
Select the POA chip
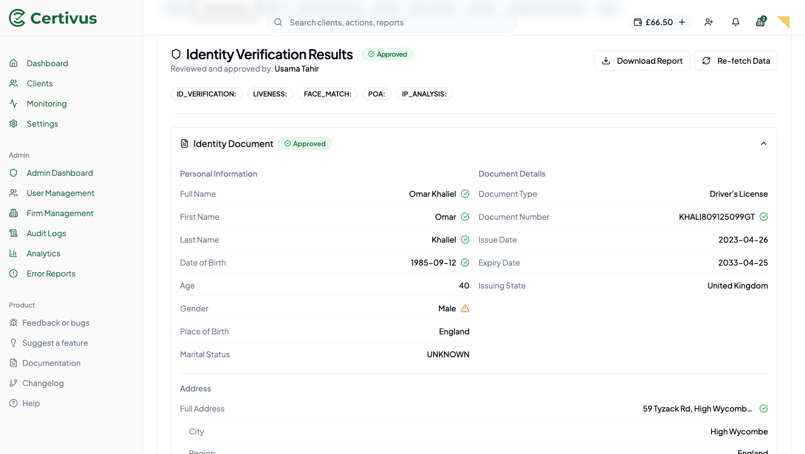pyautogui.click(x=377, y=94)
